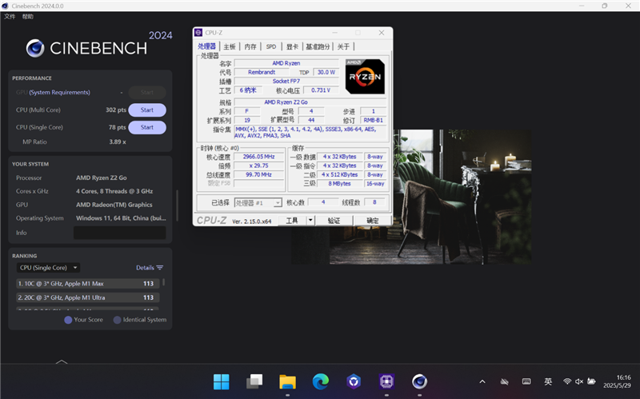640x399 pixels.
Task: Click the 工具 button in CPU-Z
Action: coord(292,221)
